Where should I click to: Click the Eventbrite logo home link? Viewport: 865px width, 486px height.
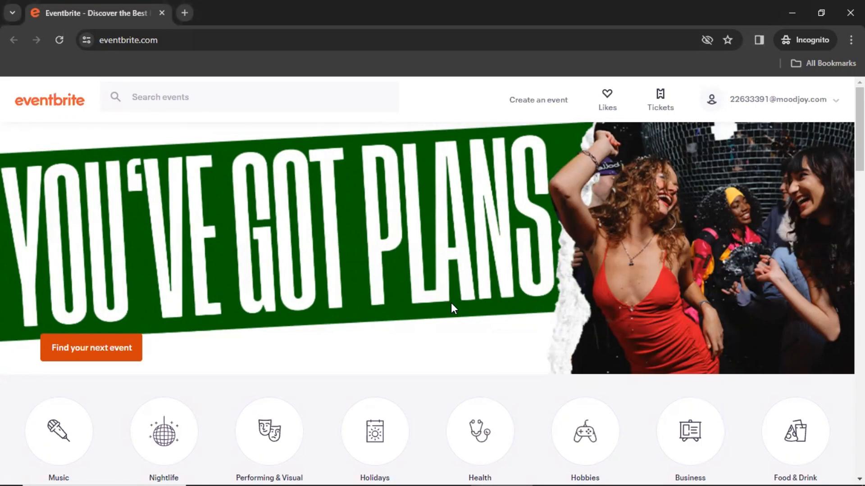click(x=50, y=99)
